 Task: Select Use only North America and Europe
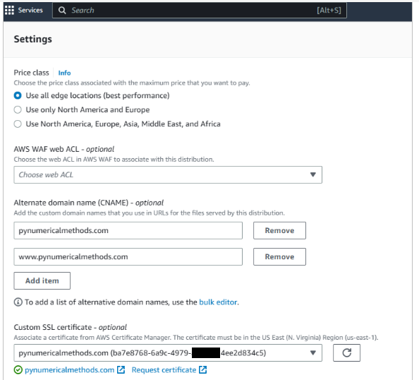tap(18, 109)
